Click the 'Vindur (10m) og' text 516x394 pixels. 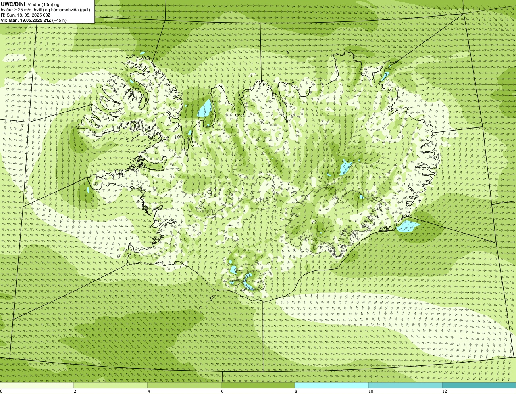pos(44,4)
